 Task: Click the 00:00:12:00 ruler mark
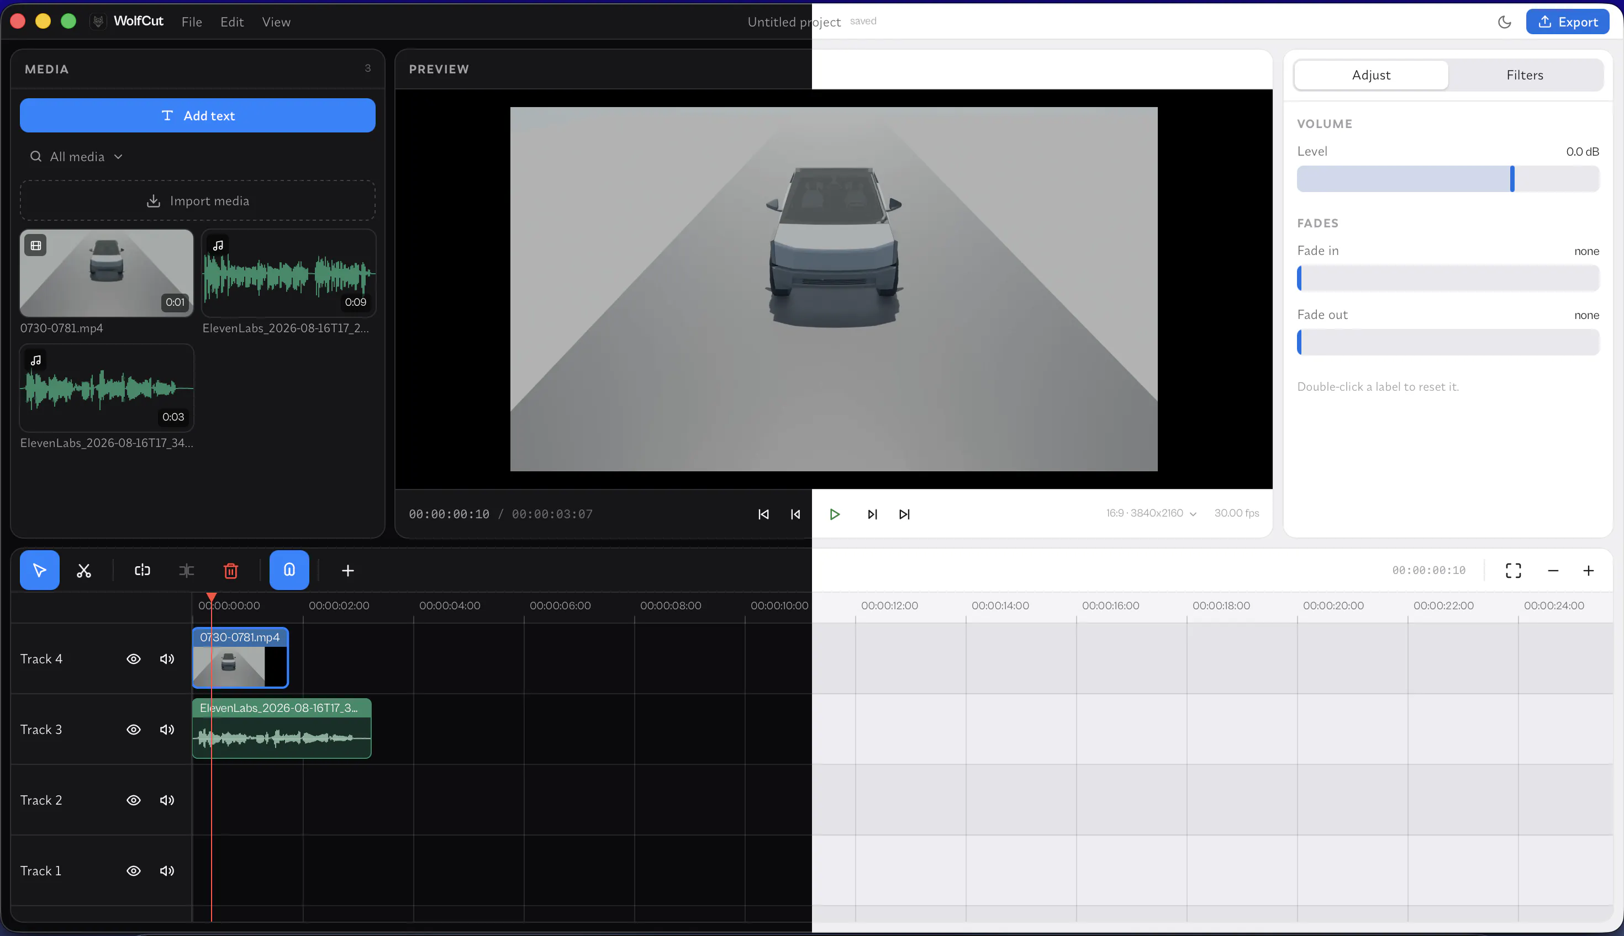click(889, 605)
